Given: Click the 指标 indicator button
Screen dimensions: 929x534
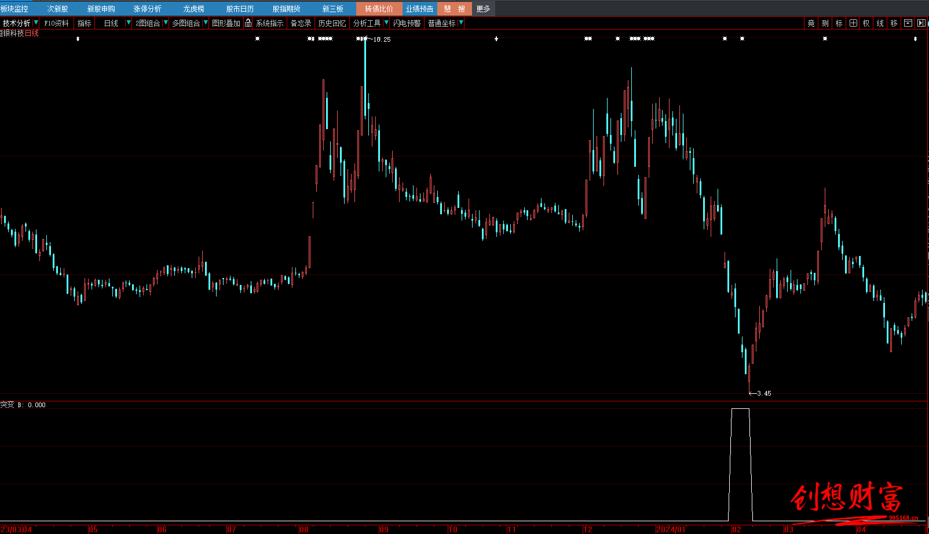Looking at the screenshot, I should 85,23.
